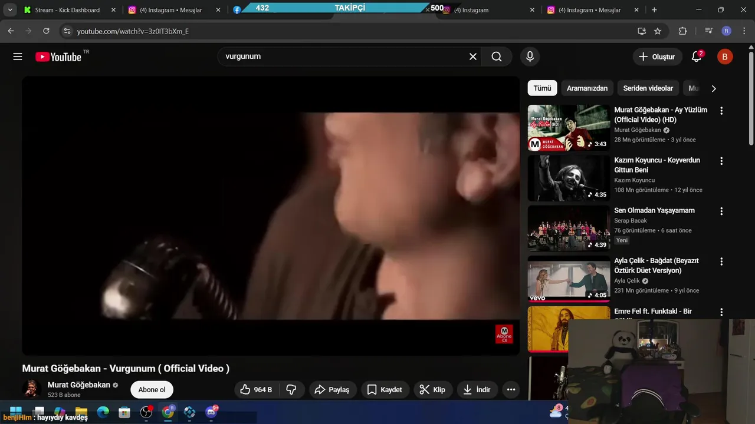Open the tab search dropdown arrow
This screenshot has height=424, width=755.
10,10
